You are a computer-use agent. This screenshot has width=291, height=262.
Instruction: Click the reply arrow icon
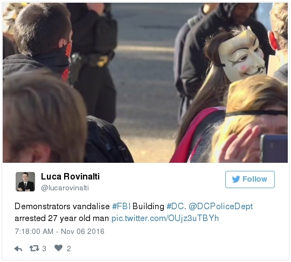[18, 249]
